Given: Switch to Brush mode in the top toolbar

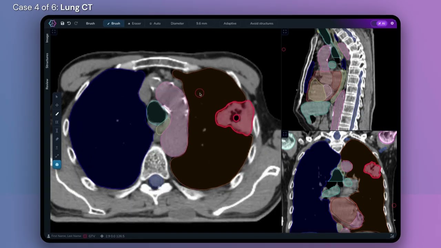Looking at the screenshot, I should point(113,23).
